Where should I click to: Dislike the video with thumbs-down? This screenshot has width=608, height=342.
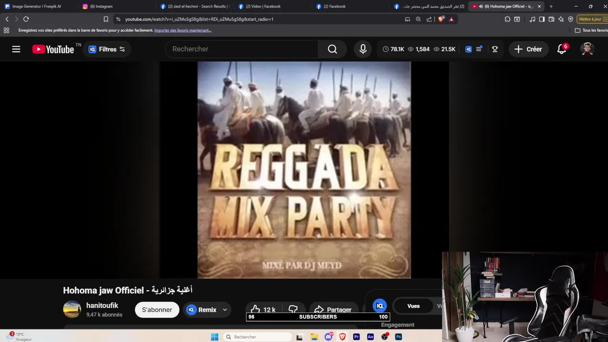[x=293, y=310]
